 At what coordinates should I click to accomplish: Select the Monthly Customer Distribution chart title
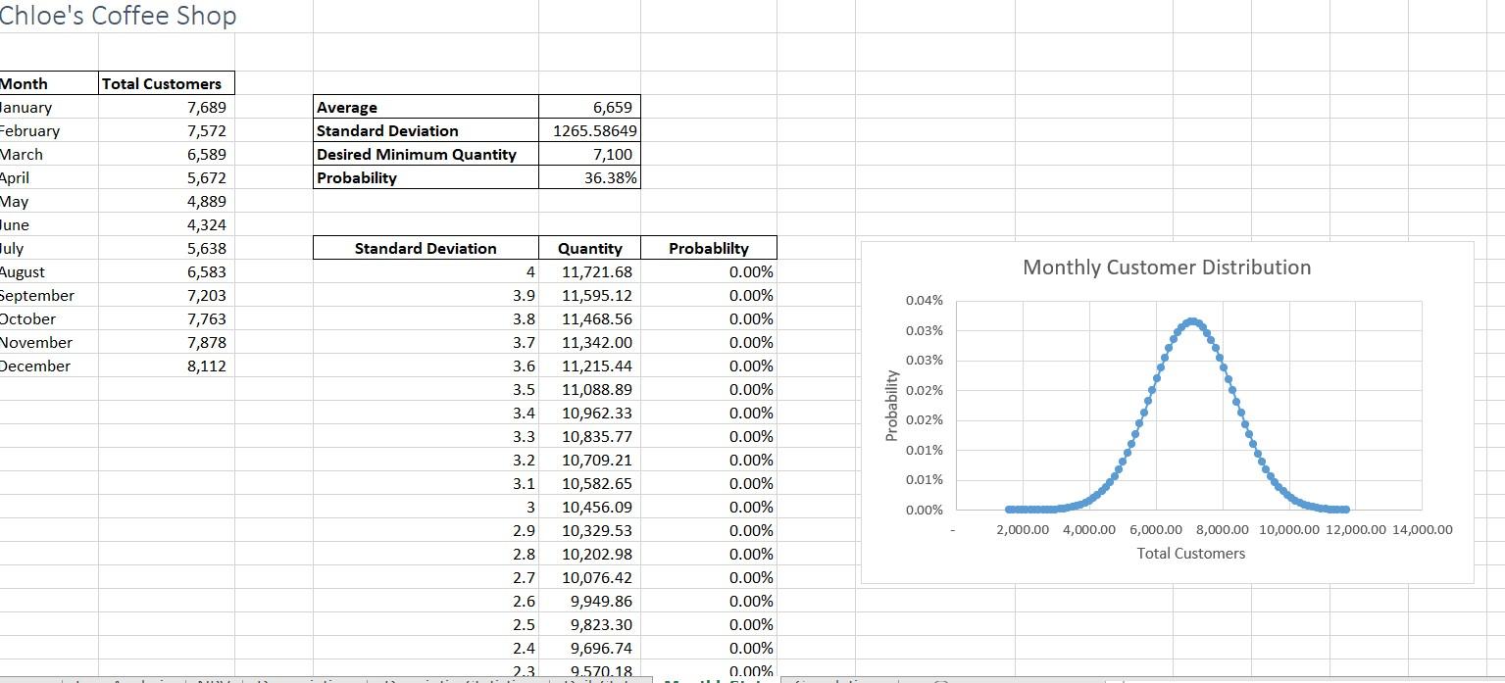point(1166,267)
